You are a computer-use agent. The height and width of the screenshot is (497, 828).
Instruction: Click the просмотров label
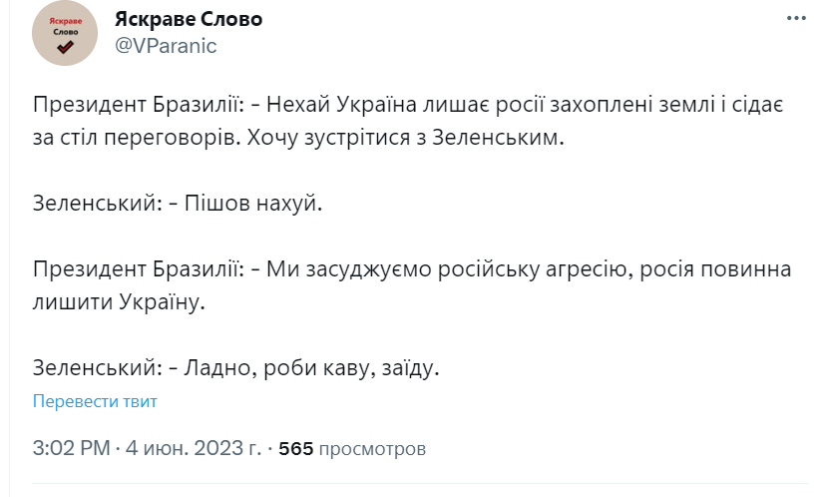(x=372, y=449)
